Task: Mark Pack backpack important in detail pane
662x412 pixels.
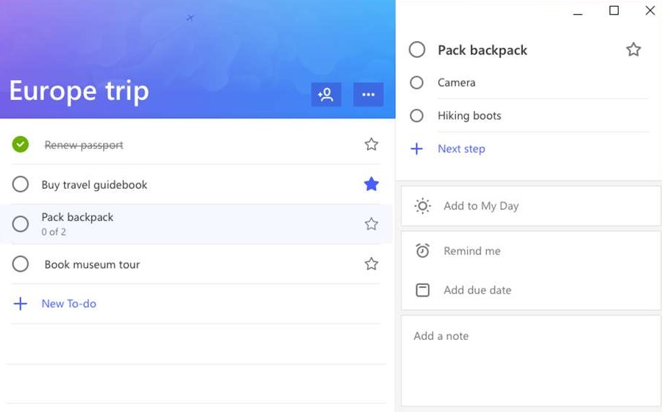Action: 633,50
